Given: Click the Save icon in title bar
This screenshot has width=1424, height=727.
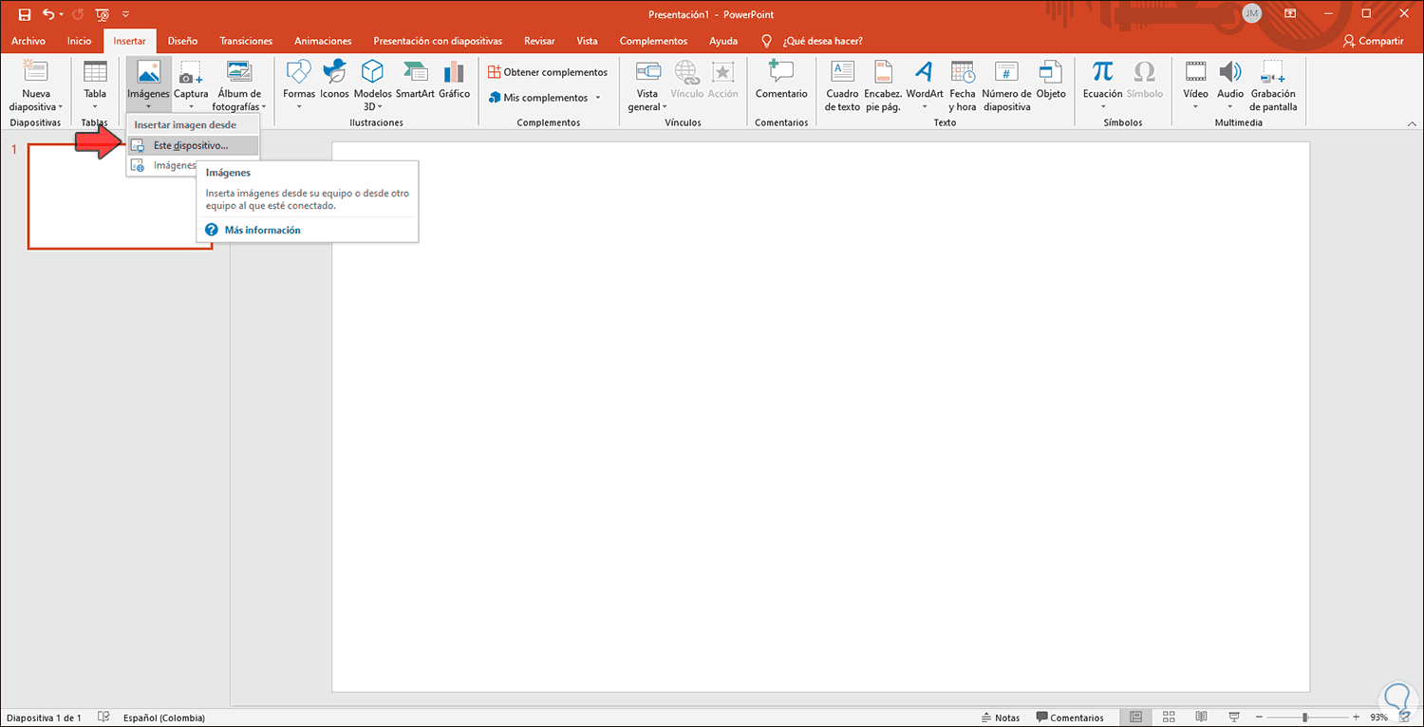Looking at the screenshot, I should click(x=25, y=14).
